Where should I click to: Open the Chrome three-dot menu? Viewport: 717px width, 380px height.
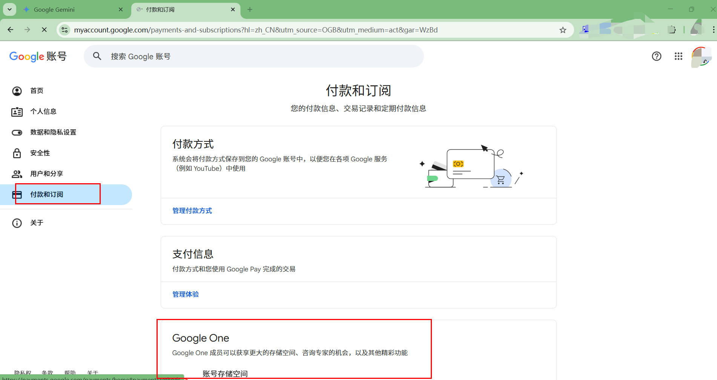pos(713,30)
